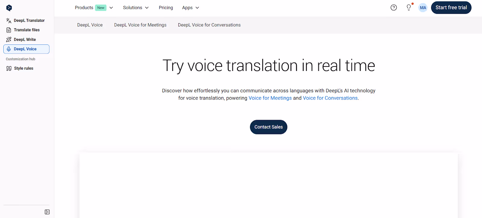Screen dimensions: 482x218
Task: Click the Customization hub label
Action: [20, 59]
